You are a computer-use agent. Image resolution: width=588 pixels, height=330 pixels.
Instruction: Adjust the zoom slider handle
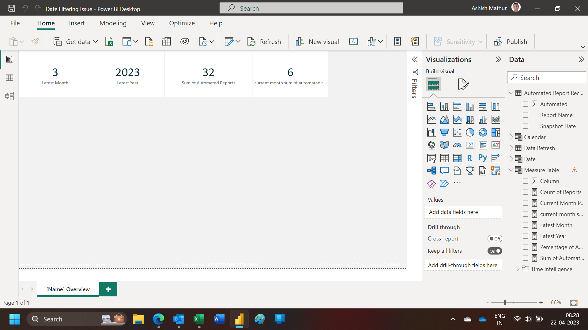click(505, 302)
